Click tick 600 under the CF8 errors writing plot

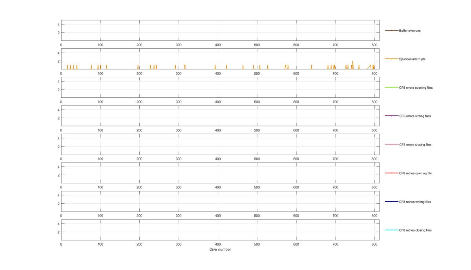point(296,130)
